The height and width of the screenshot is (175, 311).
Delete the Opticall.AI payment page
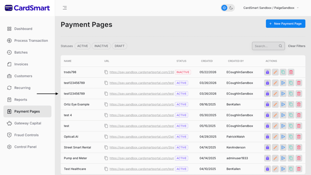point(299,137)
